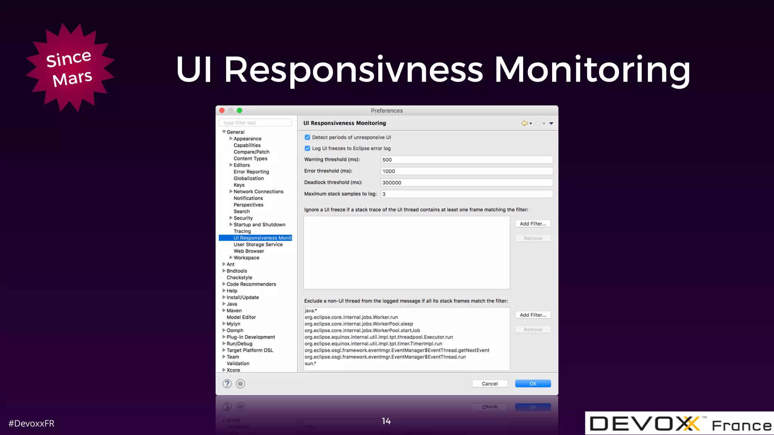Expand Network Connections node
774x435 pixels.
231,191
